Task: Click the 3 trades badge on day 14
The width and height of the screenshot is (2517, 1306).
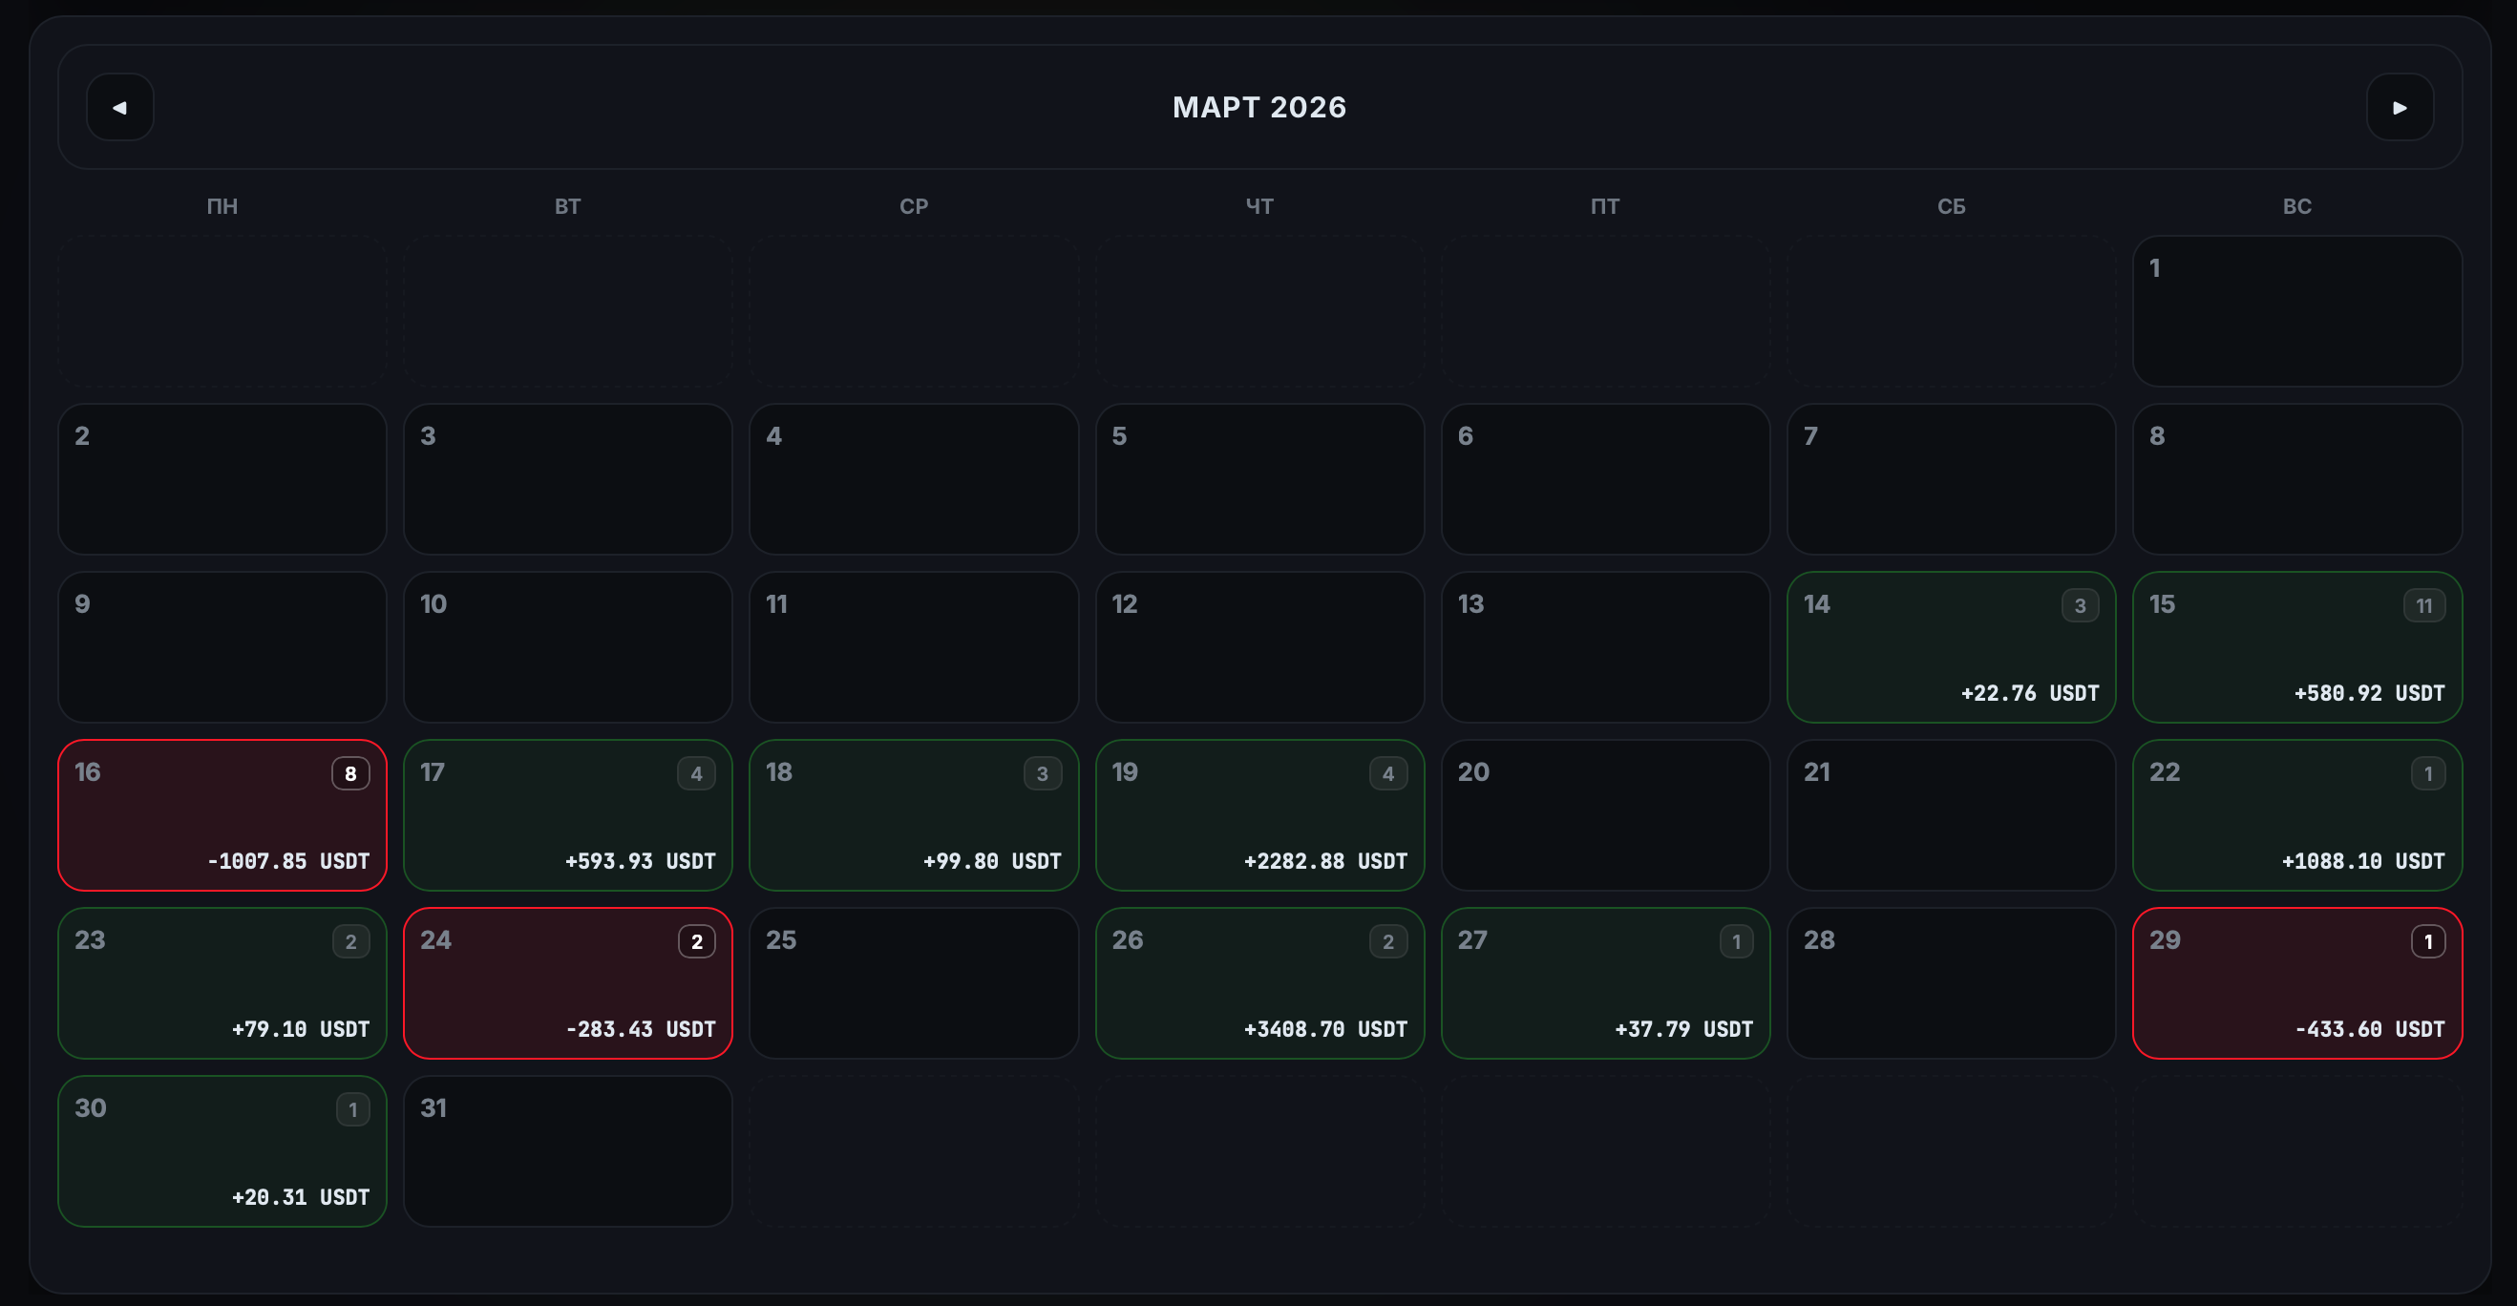Action: pyautogui.click(x=2080, y=605)
